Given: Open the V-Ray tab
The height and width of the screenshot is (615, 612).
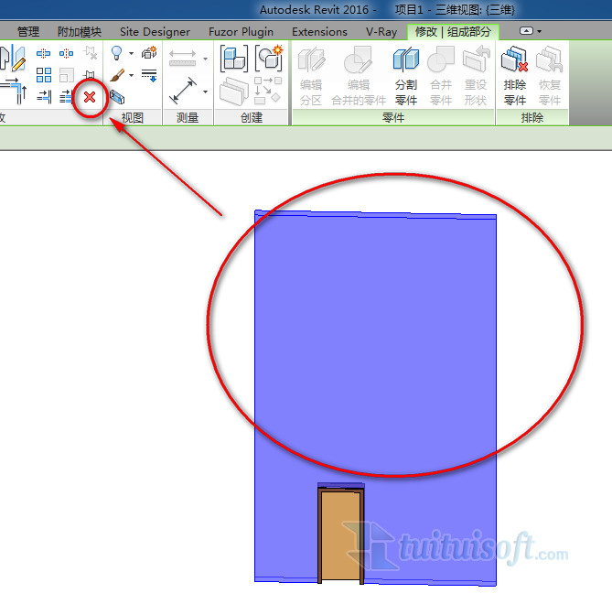Looking at the screenshot, I should pyautogui.click(x=381, y=31).
